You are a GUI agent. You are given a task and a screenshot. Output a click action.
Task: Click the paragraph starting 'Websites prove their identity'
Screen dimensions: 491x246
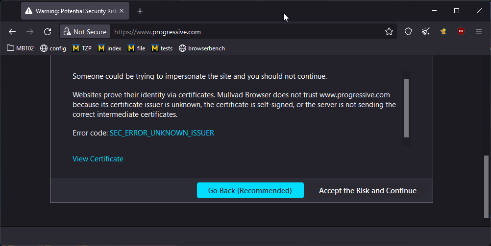(234, 104)
